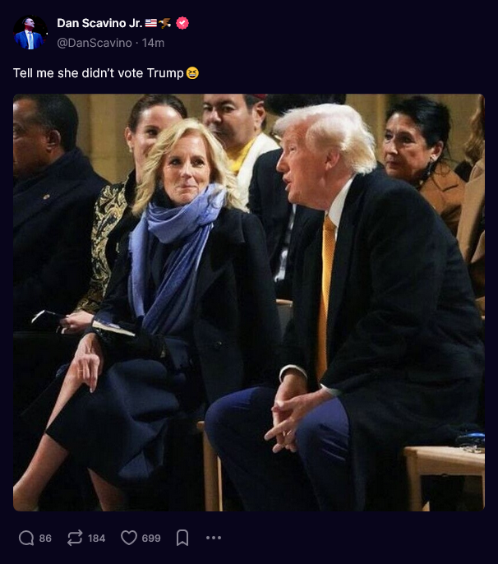Repost using the circular arrows icon
This screenshot has height=564, width=498.
pyautogui.click(x=75, y=538)
